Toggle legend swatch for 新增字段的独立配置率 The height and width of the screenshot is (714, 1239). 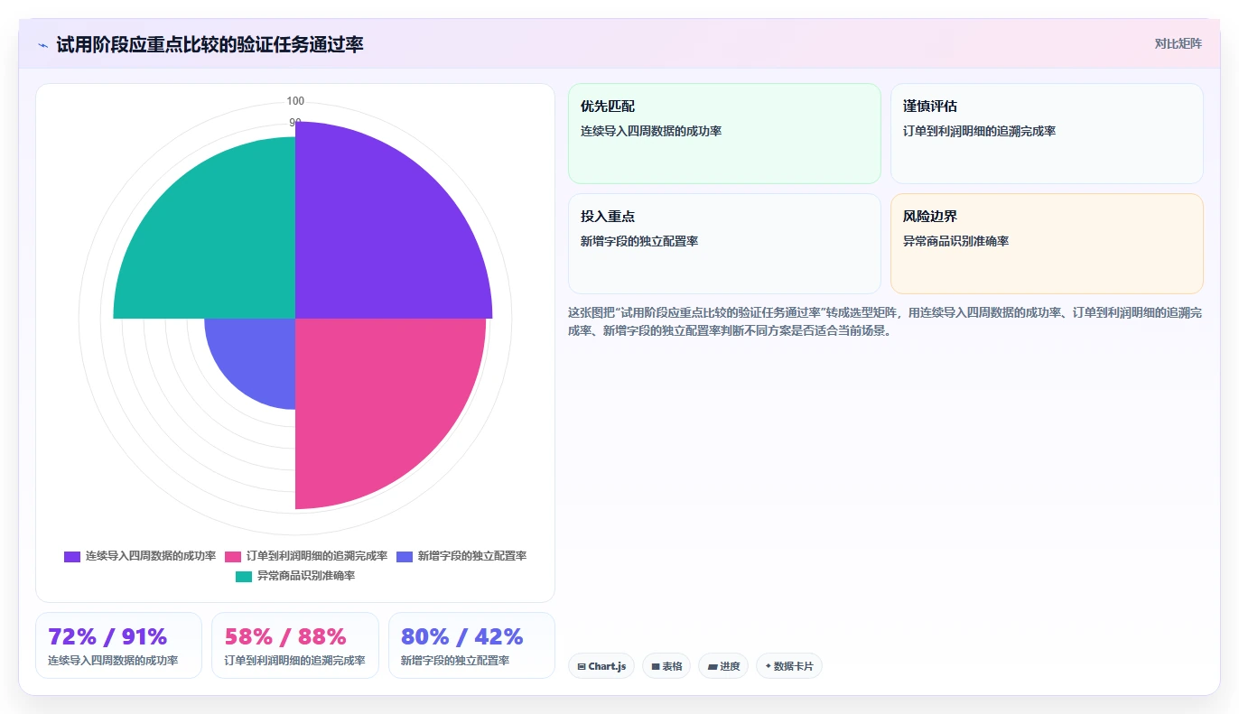(405, 556)
